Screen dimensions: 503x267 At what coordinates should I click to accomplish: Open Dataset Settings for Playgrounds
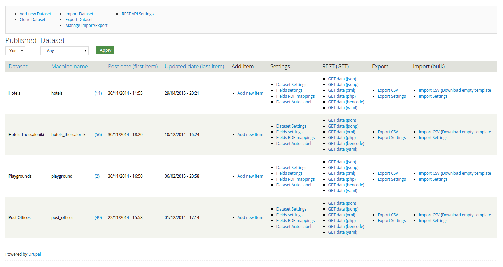(x=291, y=167)
